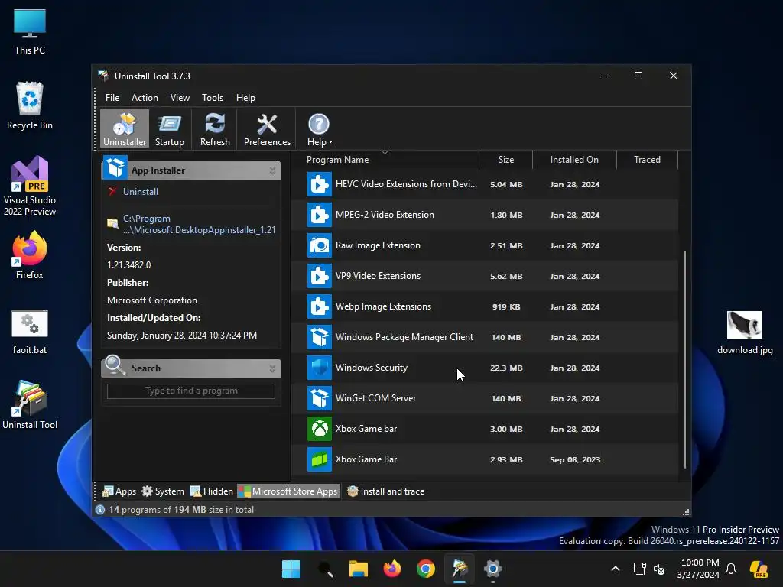The width and height of the screenshot is (783, 587).
Task: Click the program list vertical scrollbar
Action: tap(684, 359)
